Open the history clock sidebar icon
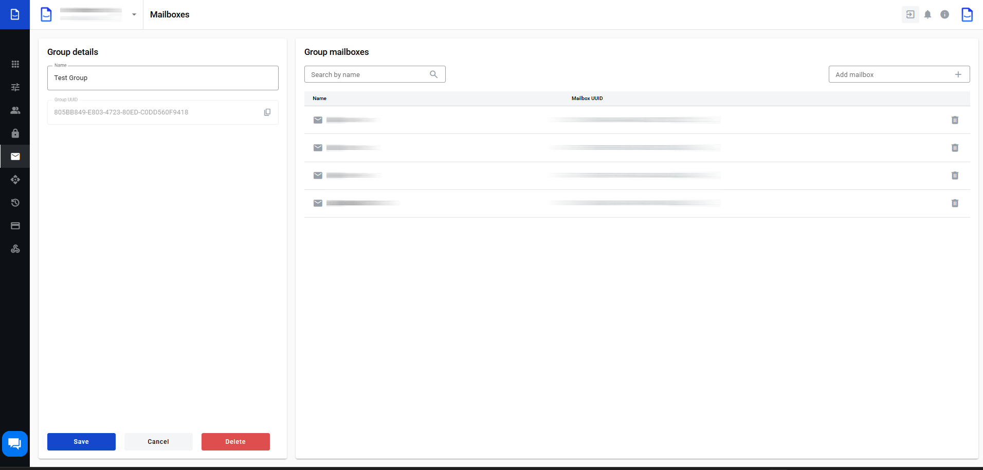This screenshot has width=983, height=470. coord(15,203)
